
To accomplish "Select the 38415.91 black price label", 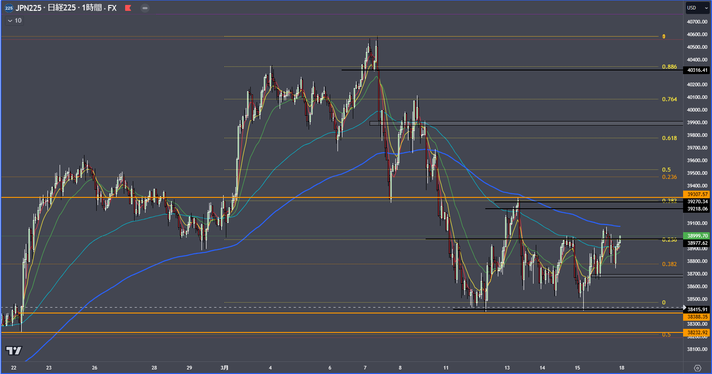I will [x=697, y=309].
